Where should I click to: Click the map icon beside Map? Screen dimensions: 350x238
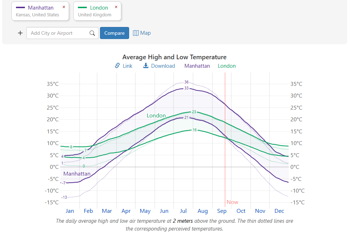click(x=136, y=33)
